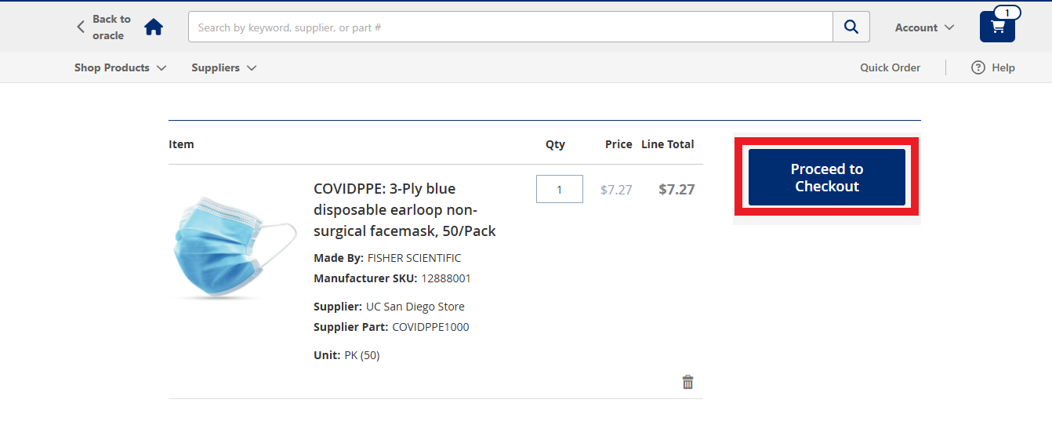
Task: Go Back to oracle link
Action: click(111, 27)
